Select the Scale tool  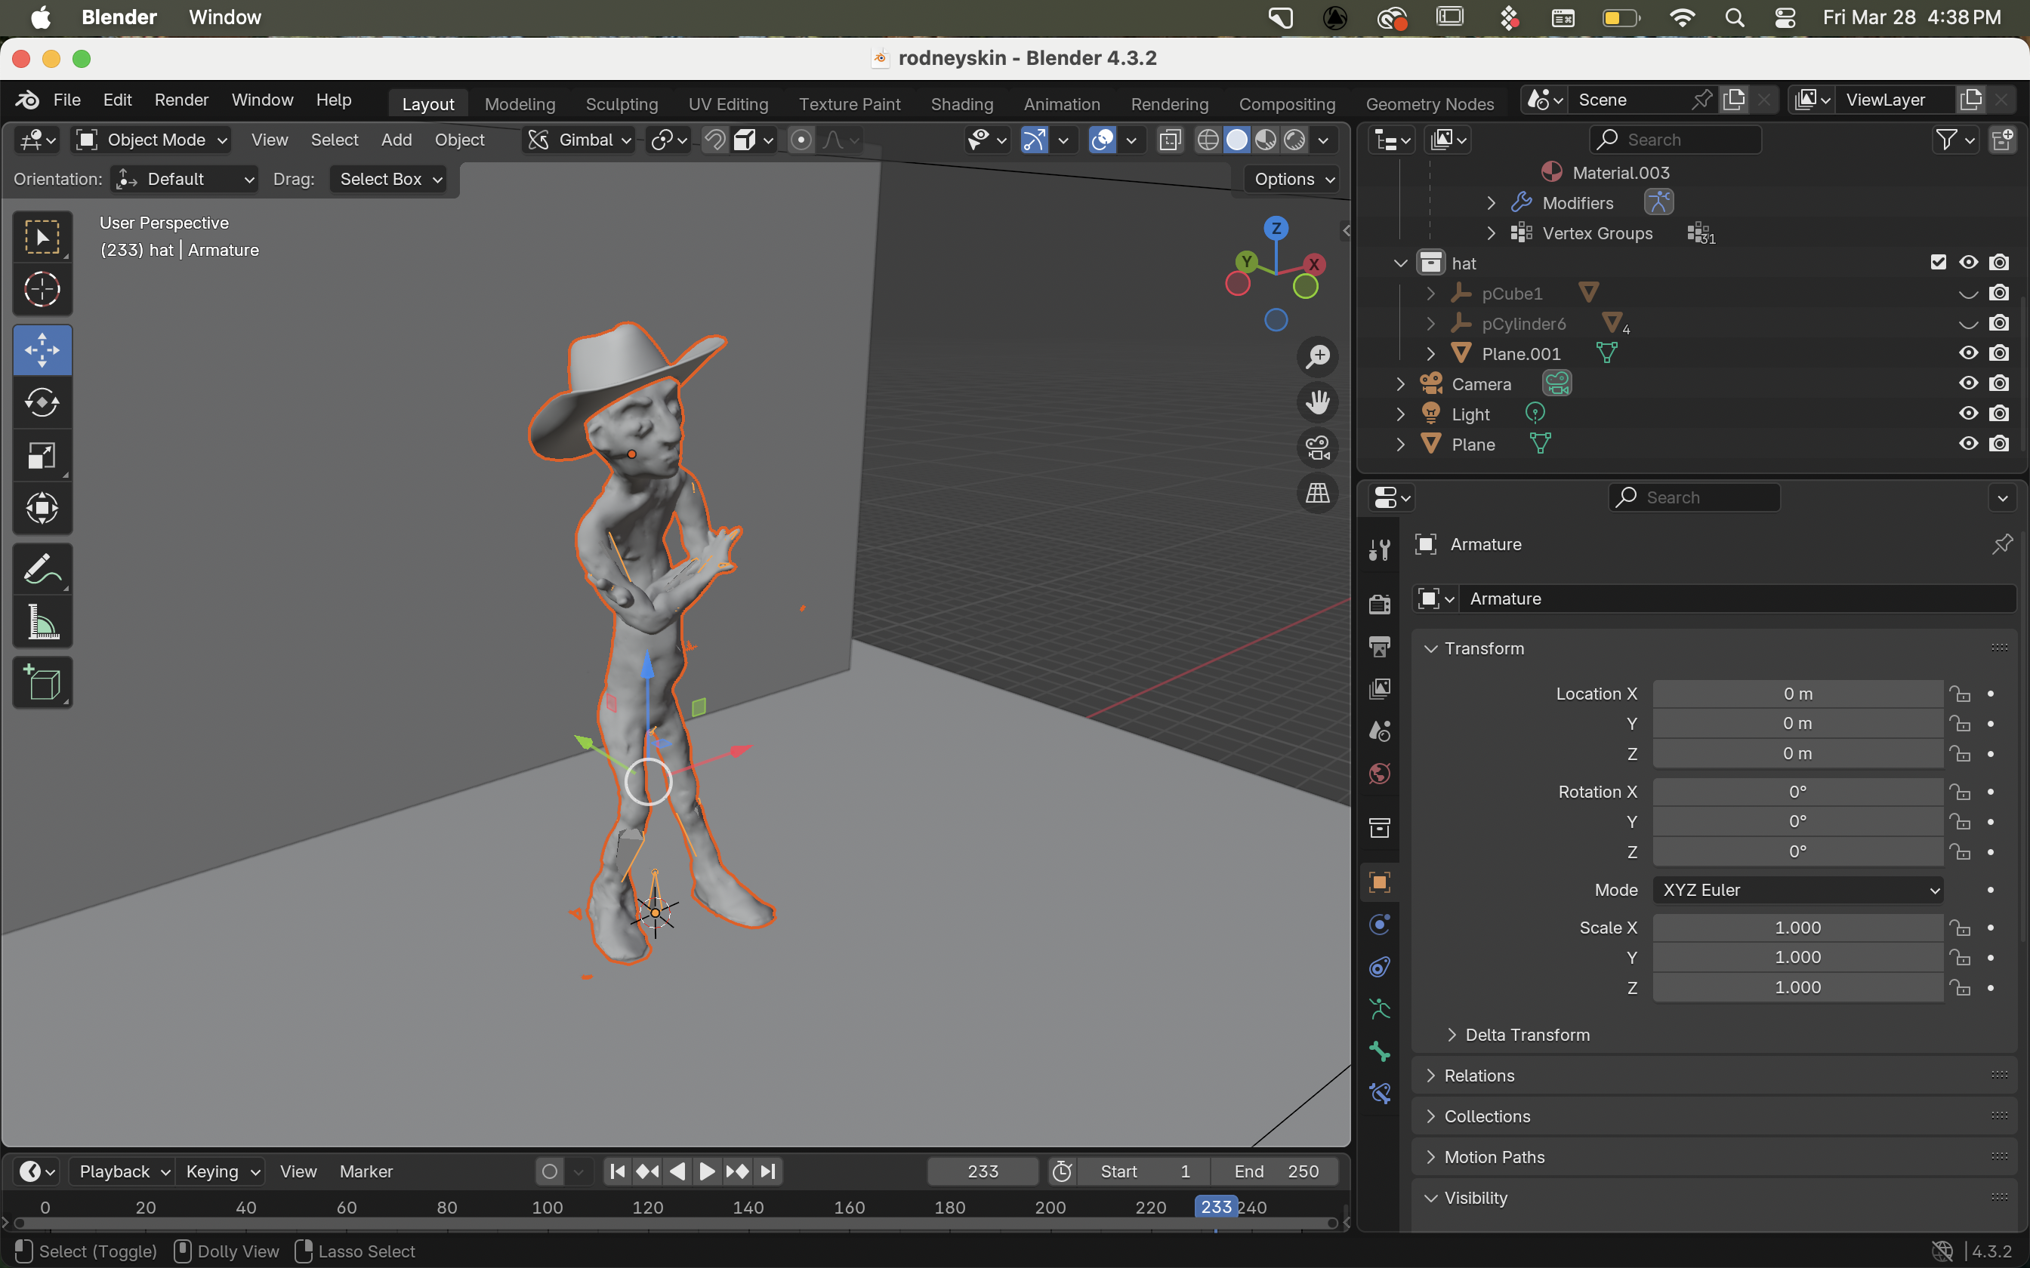(x=42, y=456)
